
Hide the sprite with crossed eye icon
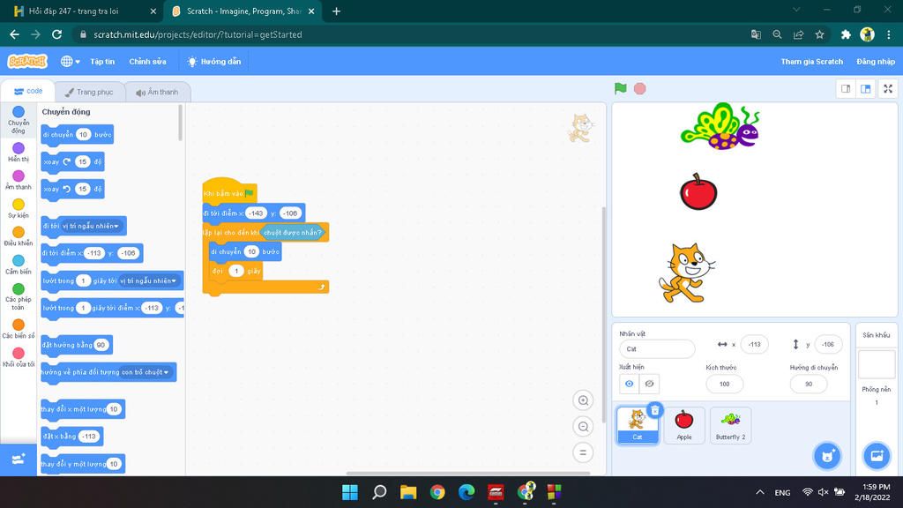pos(649,384)
